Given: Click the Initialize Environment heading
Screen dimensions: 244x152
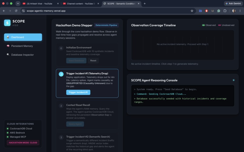Looking at the screenshot, I should tap(79, 47).
